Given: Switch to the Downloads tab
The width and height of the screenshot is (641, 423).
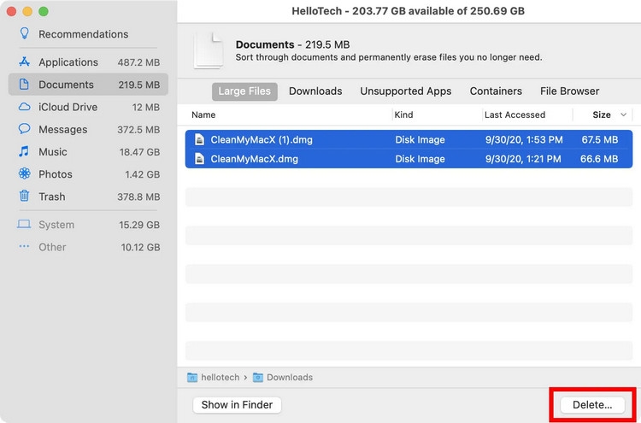Looking at the screenshot, I should pos(315,91).
